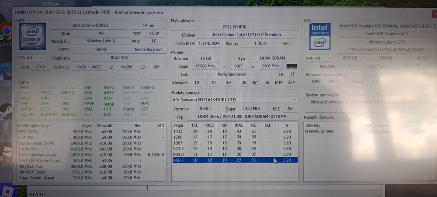437x197 pixels.
Task: Select the Zegar System Agent row
Action: (91, 178)
